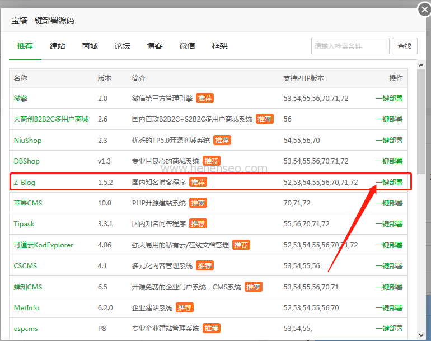
Task: Click the 推荐 badge in espcms row
Action: point(212,328)
